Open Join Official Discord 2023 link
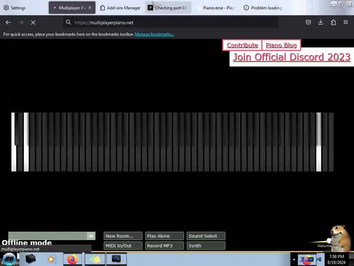This screenshot has height=266, width=354. tap(291, 57)
